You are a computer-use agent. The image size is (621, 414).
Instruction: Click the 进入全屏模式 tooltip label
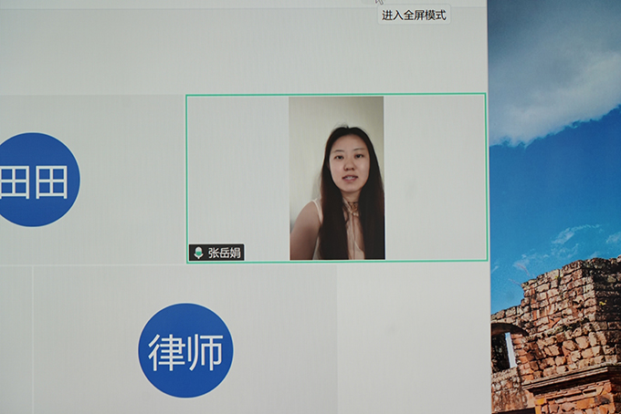click(414, 16)
